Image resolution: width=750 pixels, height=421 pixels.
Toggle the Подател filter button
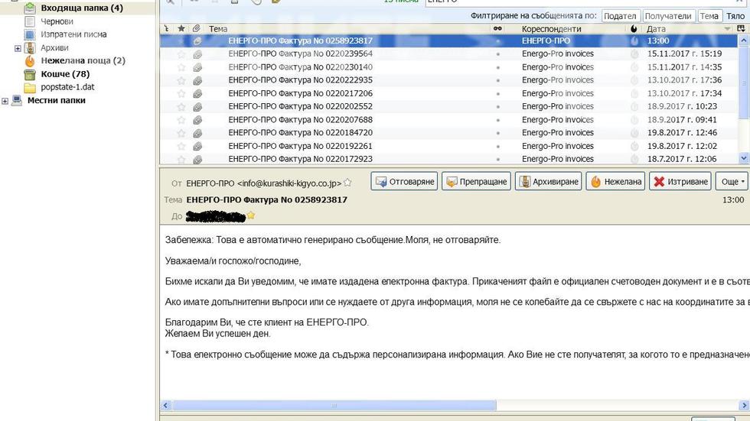tap(620, 16)
